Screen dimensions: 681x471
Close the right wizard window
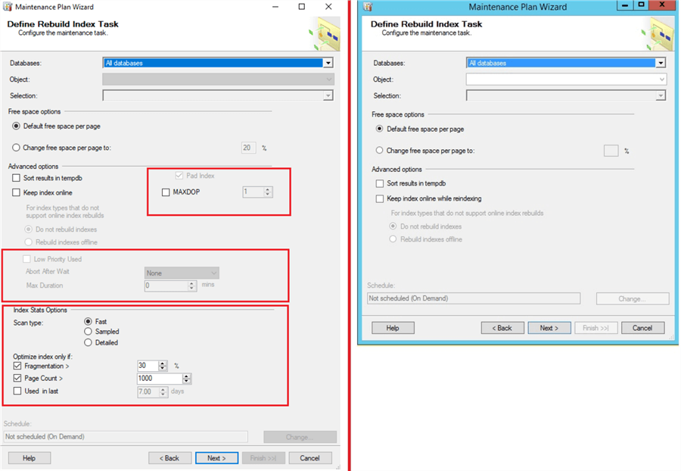[662, 5]
